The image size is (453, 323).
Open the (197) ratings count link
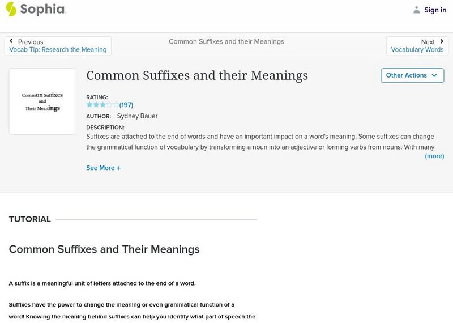[126, 105]
